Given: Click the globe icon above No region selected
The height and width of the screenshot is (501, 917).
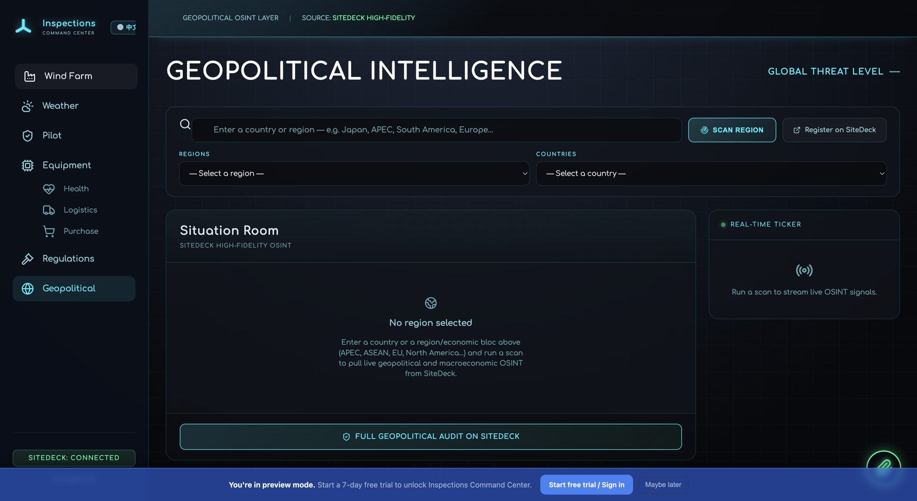Looking at the screenshot, I should tap(431, 303).
